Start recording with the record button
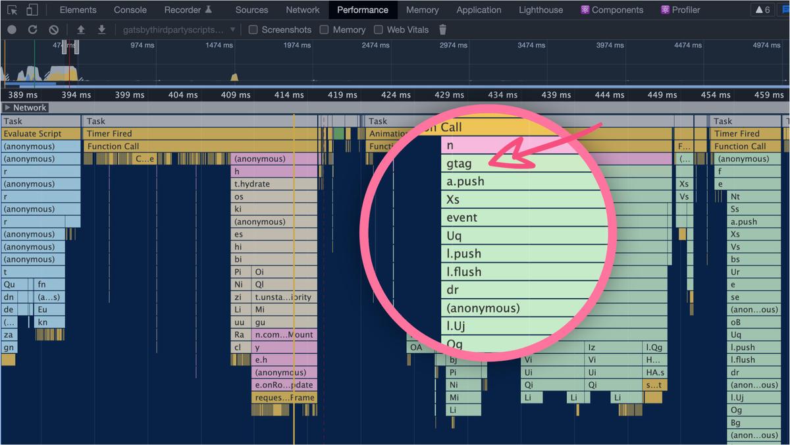This screenshot has width=790, height=445. [11, 30]
